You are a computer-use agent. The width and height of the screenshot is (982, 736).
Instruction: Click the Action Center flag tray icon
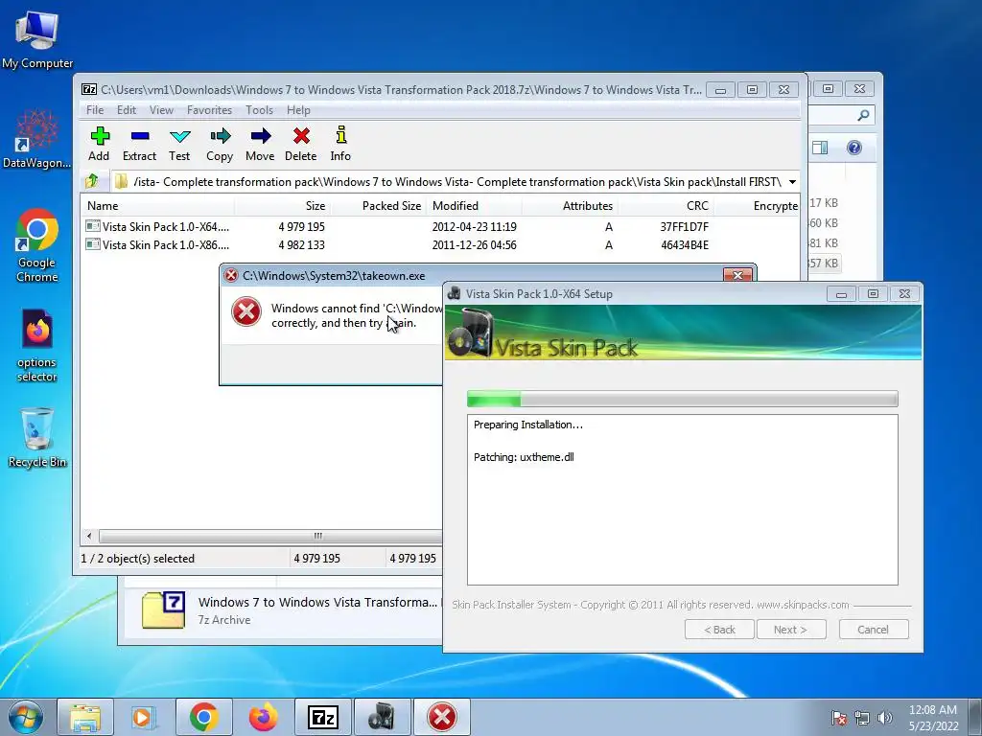[838, 718]
